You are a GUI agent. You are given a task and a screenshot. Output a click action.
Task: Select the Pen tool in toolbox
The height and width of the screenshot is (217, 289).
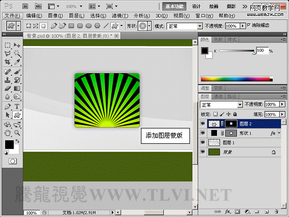(x=7, y=106)
